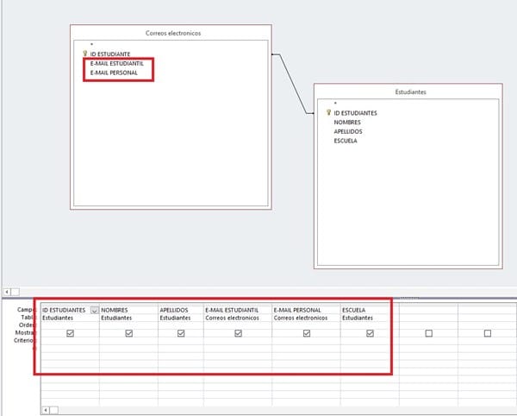The width and height of the screenshot is (517, 416).
Task: Click Tabla cell under APELLIDOS column
Action: [x=181, y=318]
